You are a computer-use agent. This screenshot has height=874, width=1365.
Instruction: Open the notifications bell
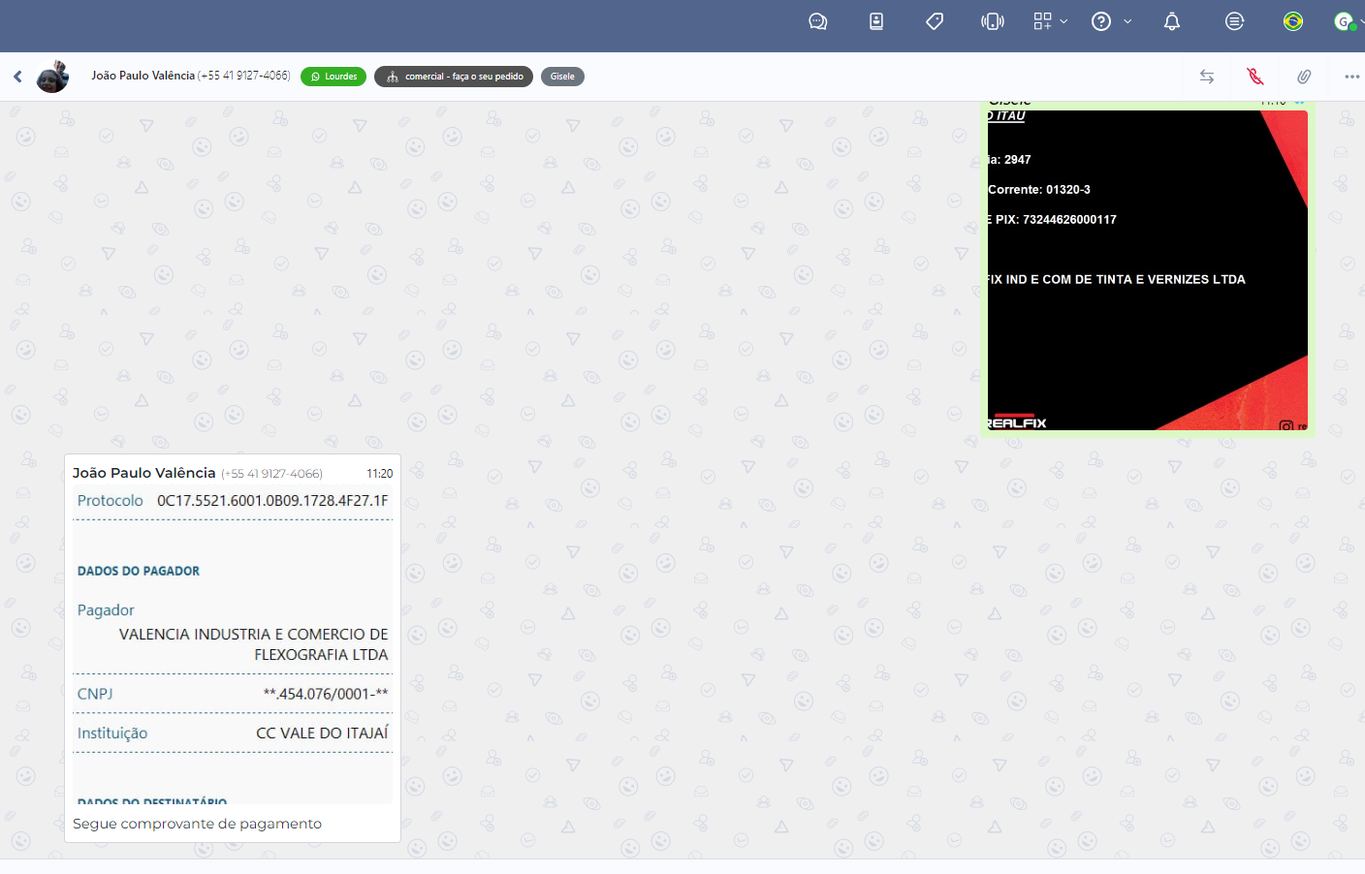[1172, 21]
